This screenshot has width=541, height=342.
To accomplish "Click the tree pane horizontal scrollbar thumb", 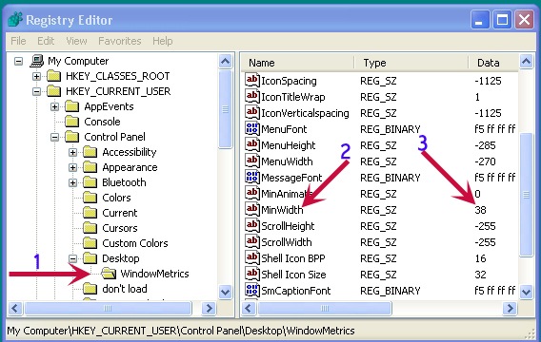I will click(x=108, y=309).
